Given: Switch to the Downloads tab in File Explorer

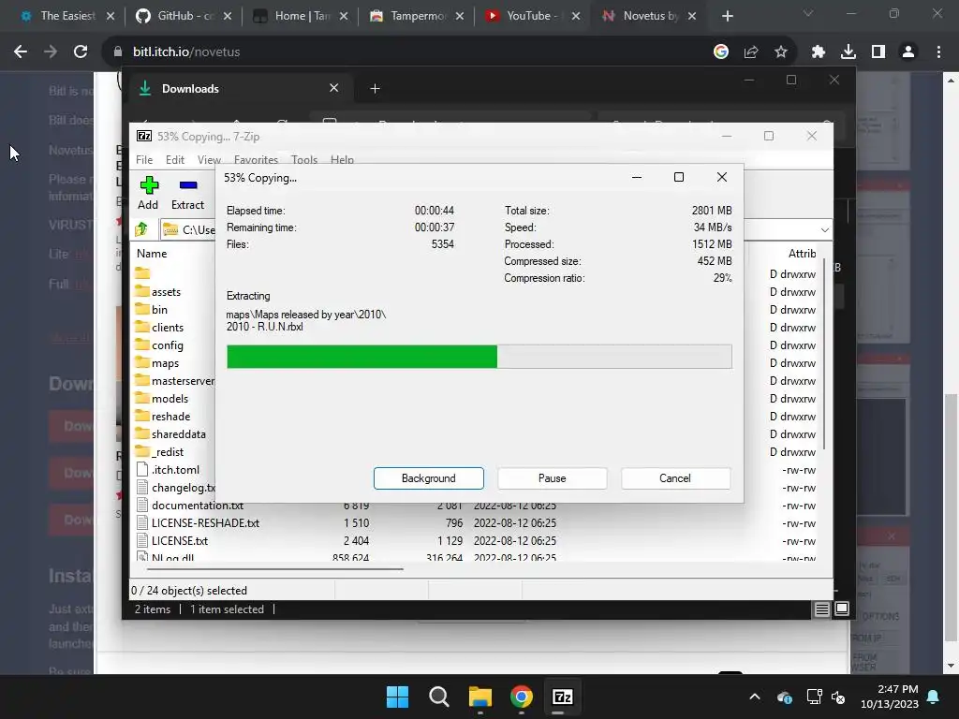Looking at the screenshot, I should click(x=239, y=89).
